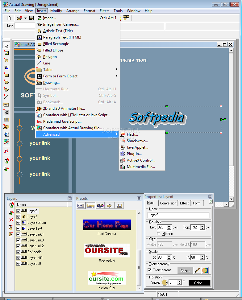Select the table preset category icon
The height and width of the screenshot is (300, 242).
119,206
